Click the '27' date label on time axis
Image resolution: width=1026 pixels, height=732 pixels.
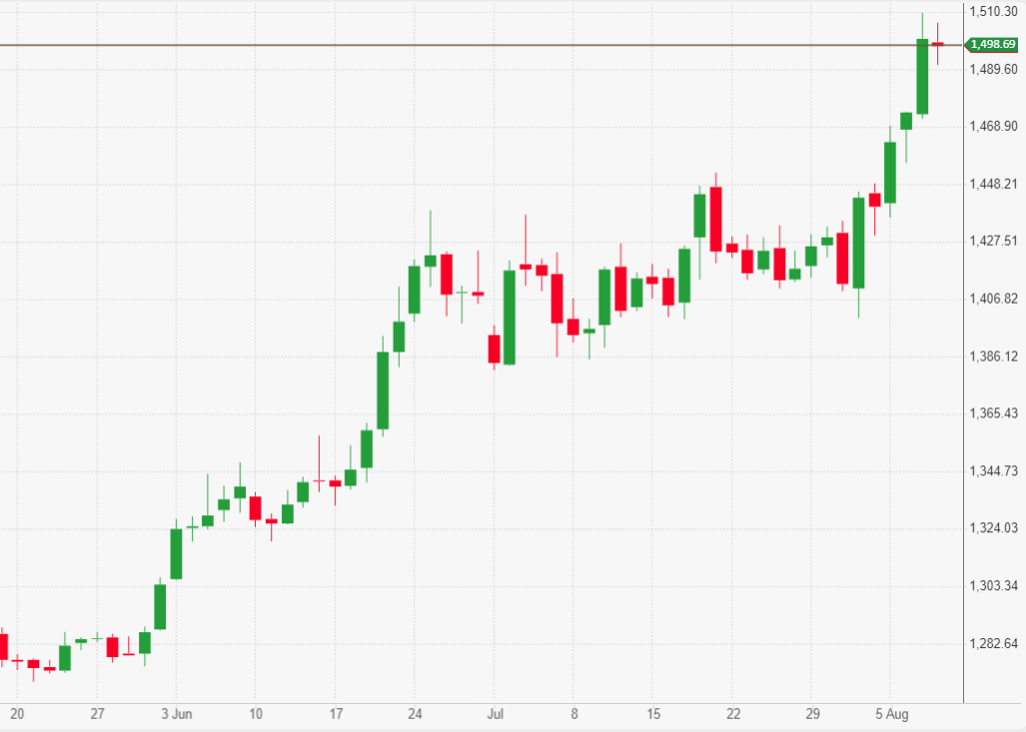coord(97,714)
